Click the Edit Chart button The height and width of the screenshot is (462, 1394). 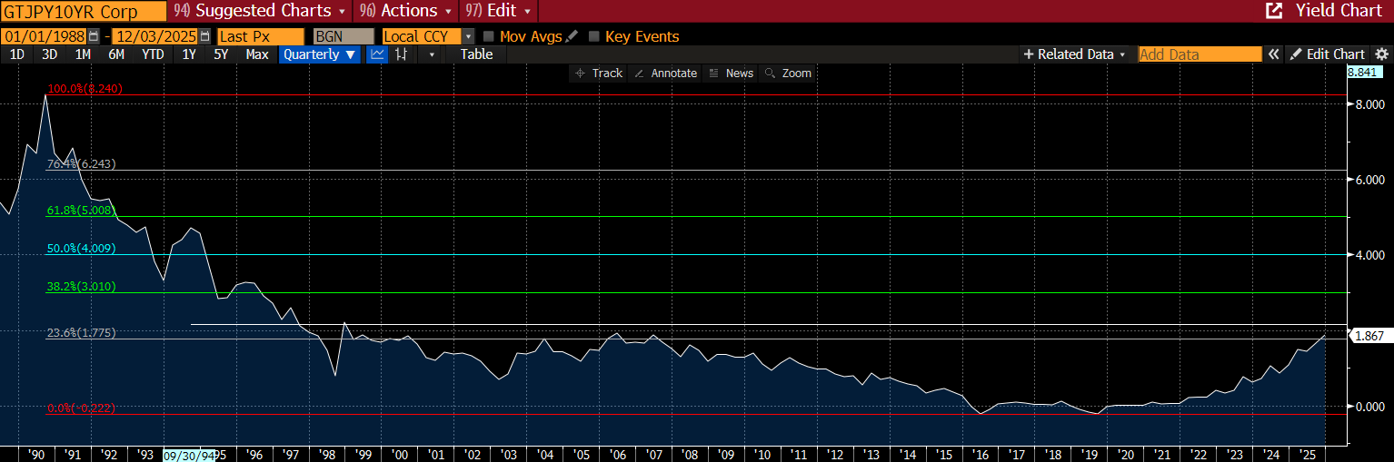(1328, 54)
